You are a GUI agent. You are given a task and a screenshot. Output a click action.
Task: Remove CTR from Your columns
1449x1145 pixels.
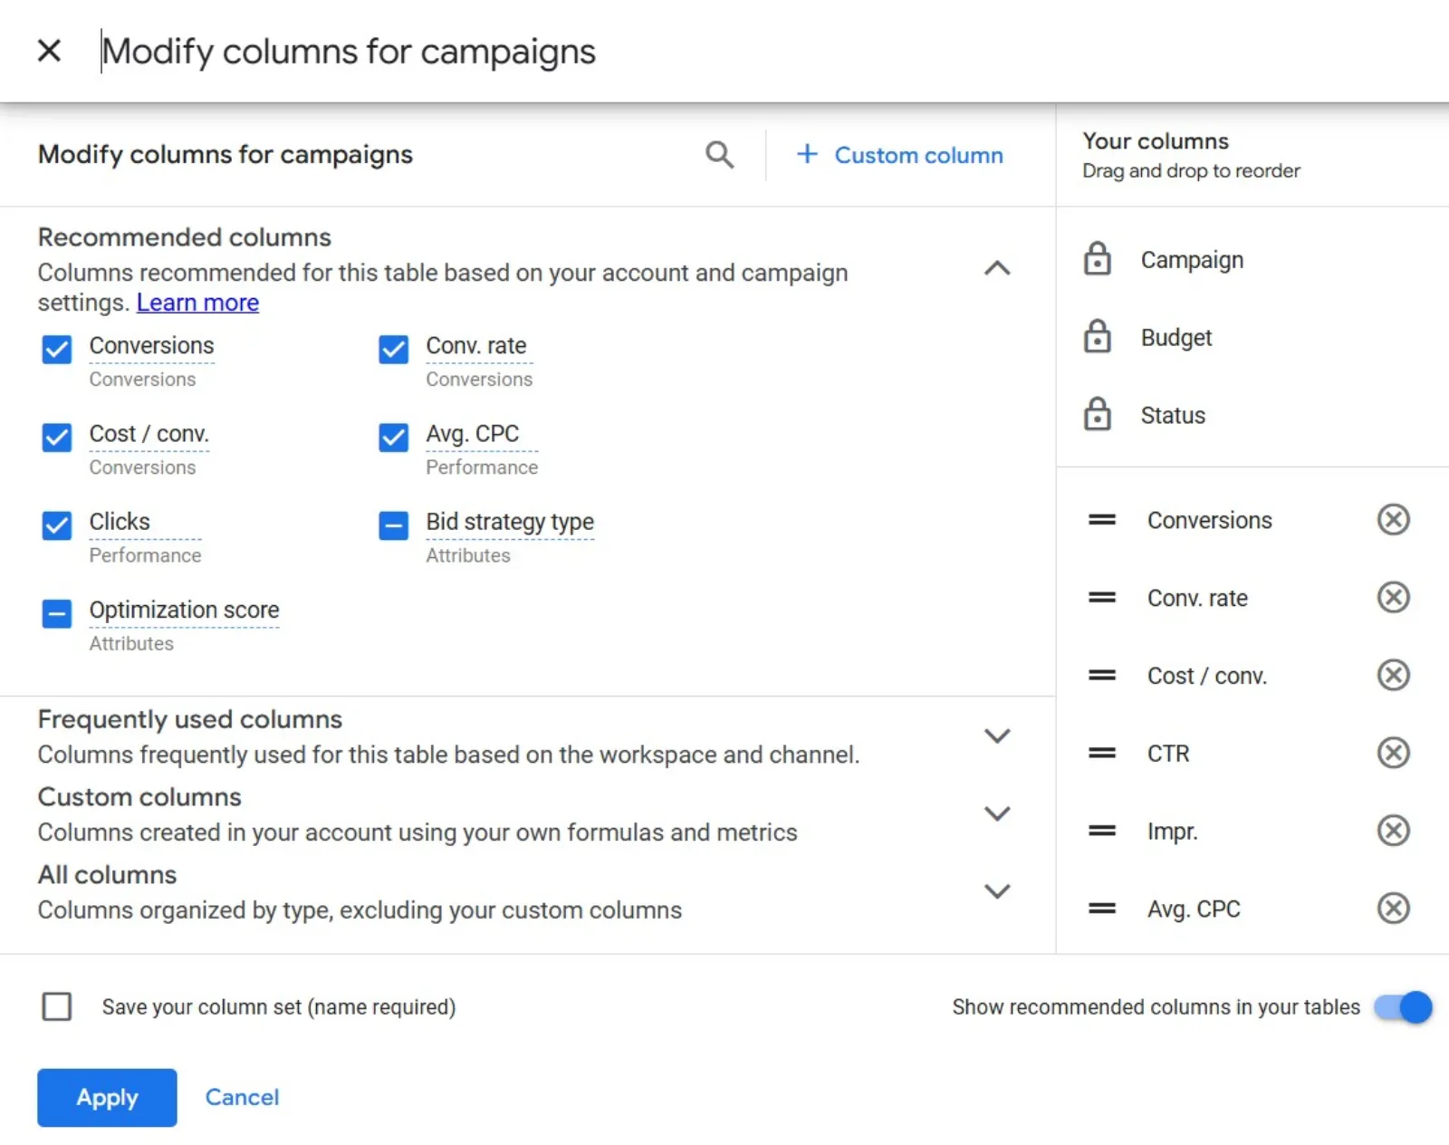coord(1393,753)
